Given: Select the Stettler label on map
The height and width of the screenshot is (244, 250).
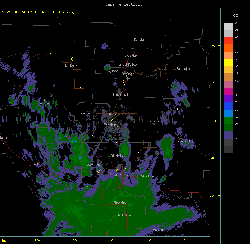Looking at the screenshot, I should point(184,69).
